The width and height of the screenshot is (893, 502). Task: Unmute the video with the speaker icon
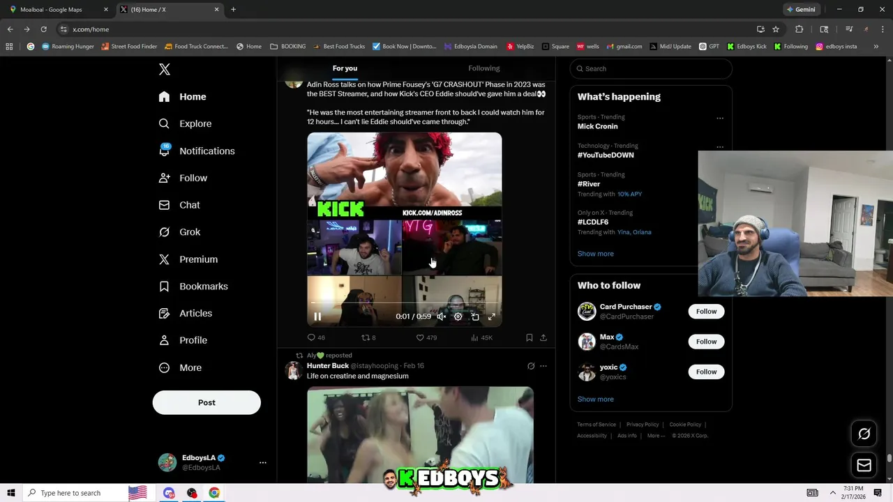point(442,317)
